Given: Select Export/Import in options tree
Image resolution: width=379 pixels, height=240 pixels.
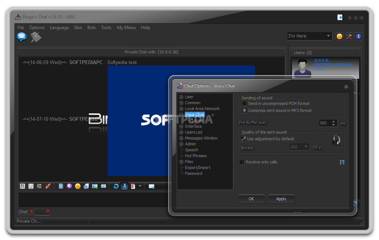Looking at the screenshot, I should 198,167.
